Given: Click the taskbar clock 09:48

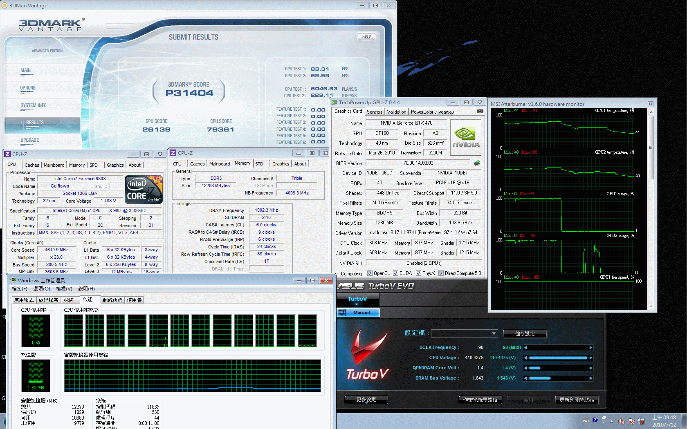Looking at the screenshot, I should pyautogui.click(x=664, y=418).
